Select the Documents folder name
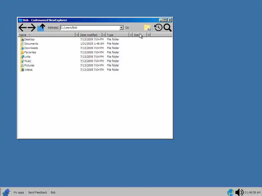 click(31, 44)
